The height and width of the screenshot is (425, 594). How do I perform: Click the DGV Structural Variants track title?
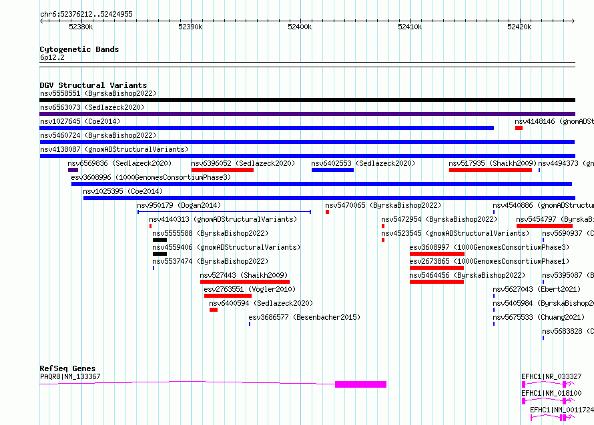[x=93, y=85]
